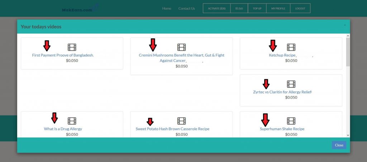Click film icon above Cremini Mushrooms video
The image size is (367, 162).
coord(181,47)
